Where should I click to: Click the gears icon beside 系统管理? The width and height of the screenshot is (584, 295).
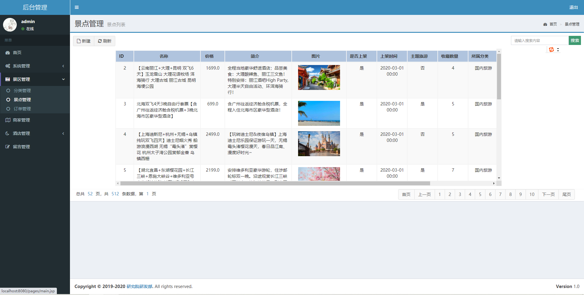8,66
